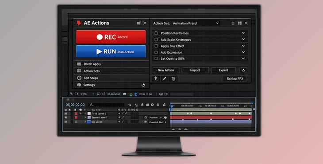Click the stopwatch icon on Sravne Laver I row
Image resolution: width=323 pixels, height=164 pixels.
coord(146,117)
